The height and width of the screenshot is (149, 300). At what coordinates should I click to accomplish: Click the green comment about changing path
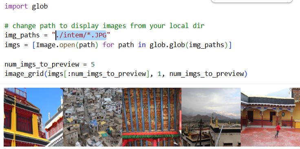pos(104,26)
